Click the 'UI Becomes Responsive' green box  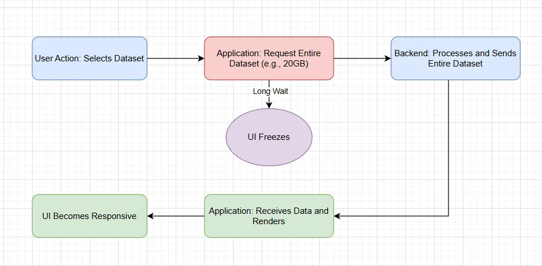click(90, 216)
